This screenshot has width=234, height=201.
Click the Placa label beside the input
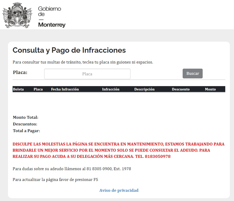pyautogui.click(x=20, y=72)
